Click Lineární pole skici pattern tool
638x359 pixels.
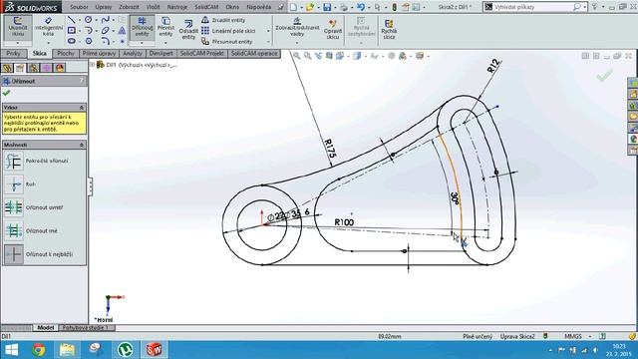click(228, 31)
